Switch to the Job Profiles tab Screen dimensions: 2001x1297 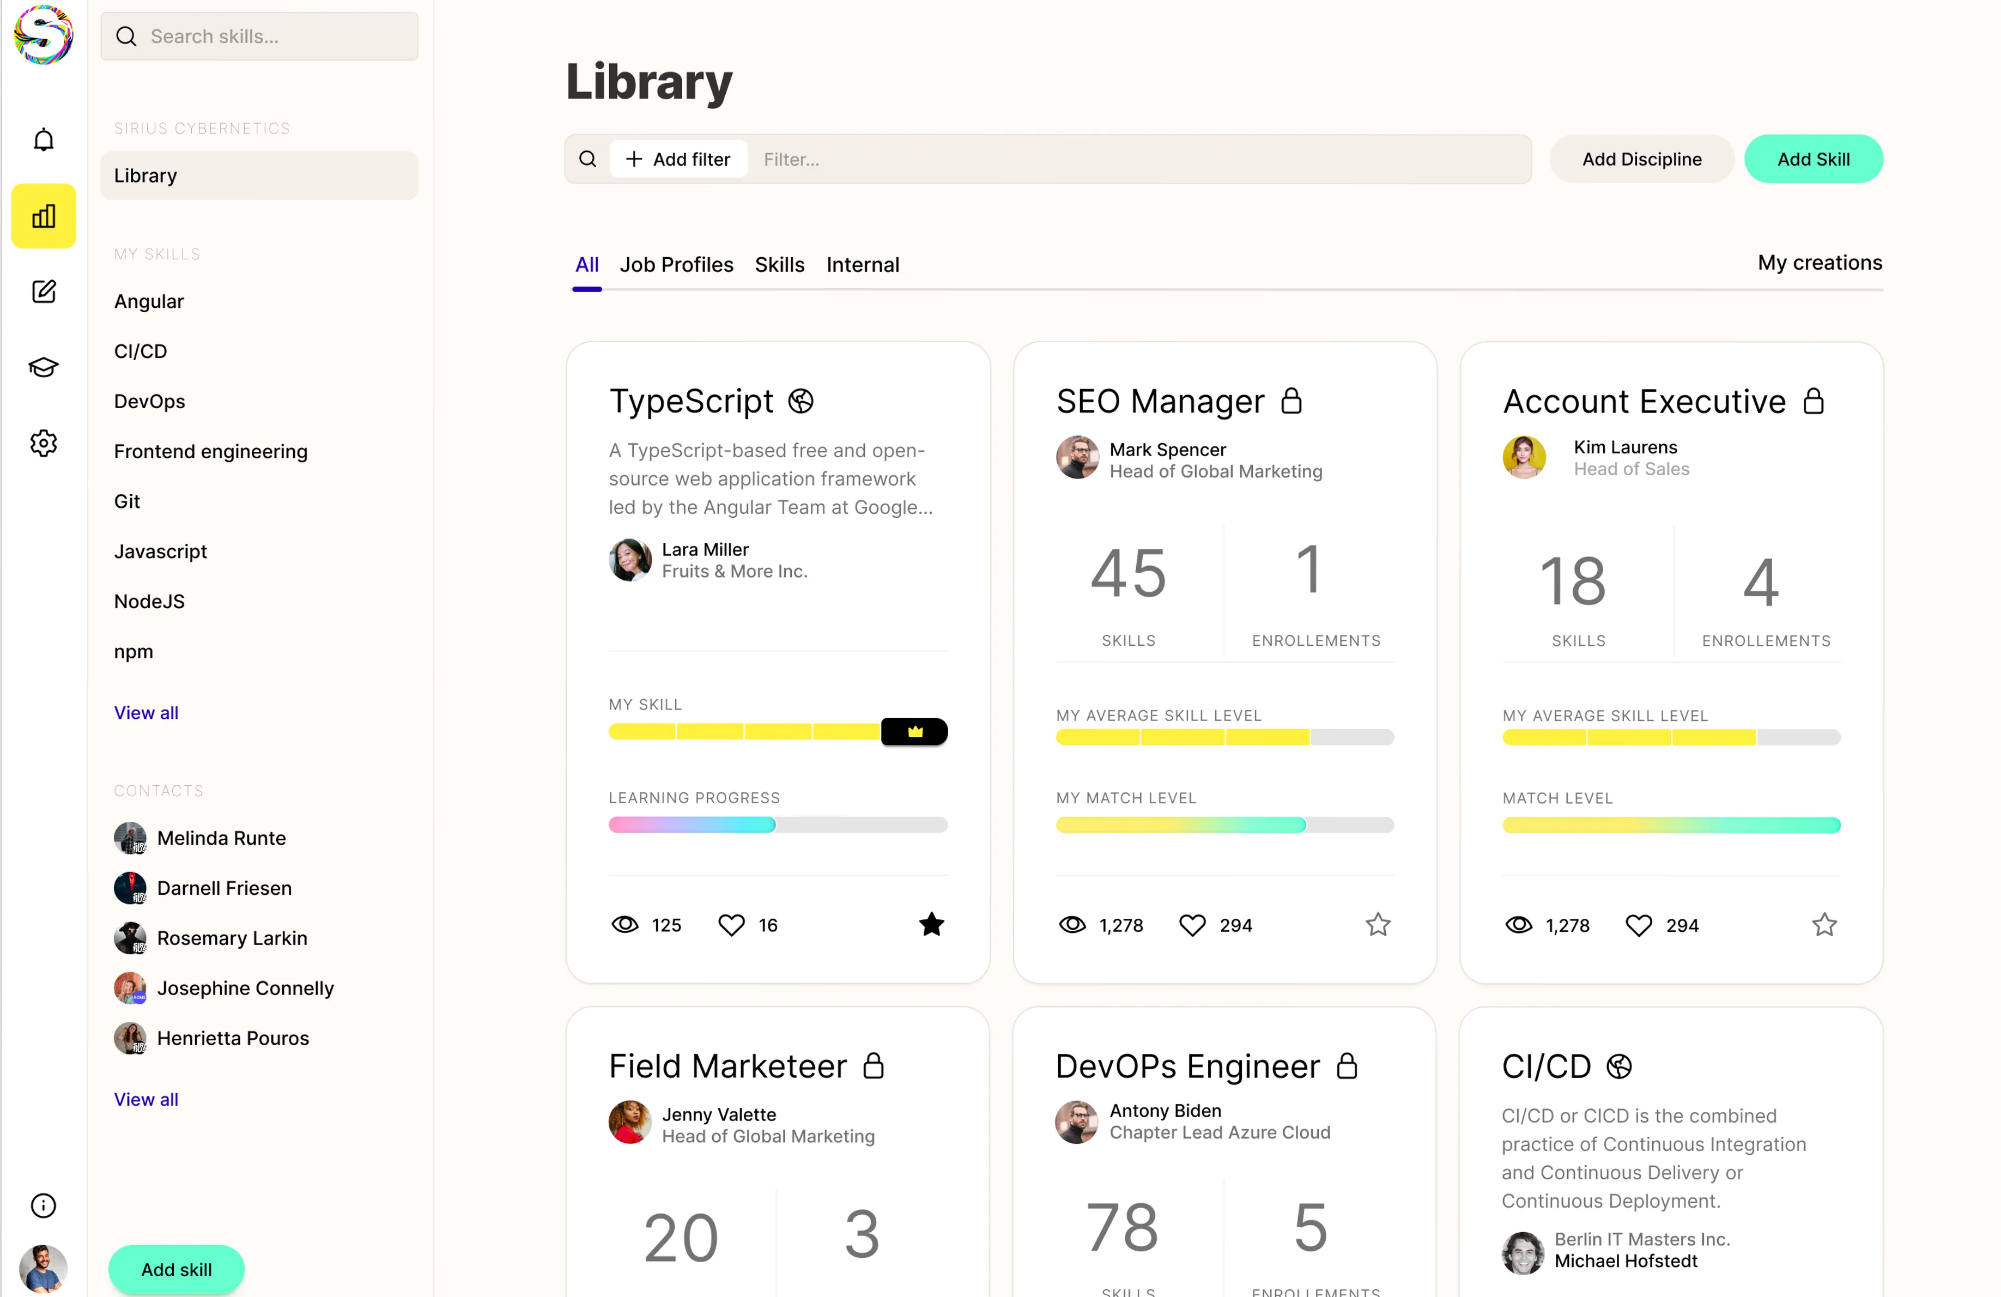676,265
